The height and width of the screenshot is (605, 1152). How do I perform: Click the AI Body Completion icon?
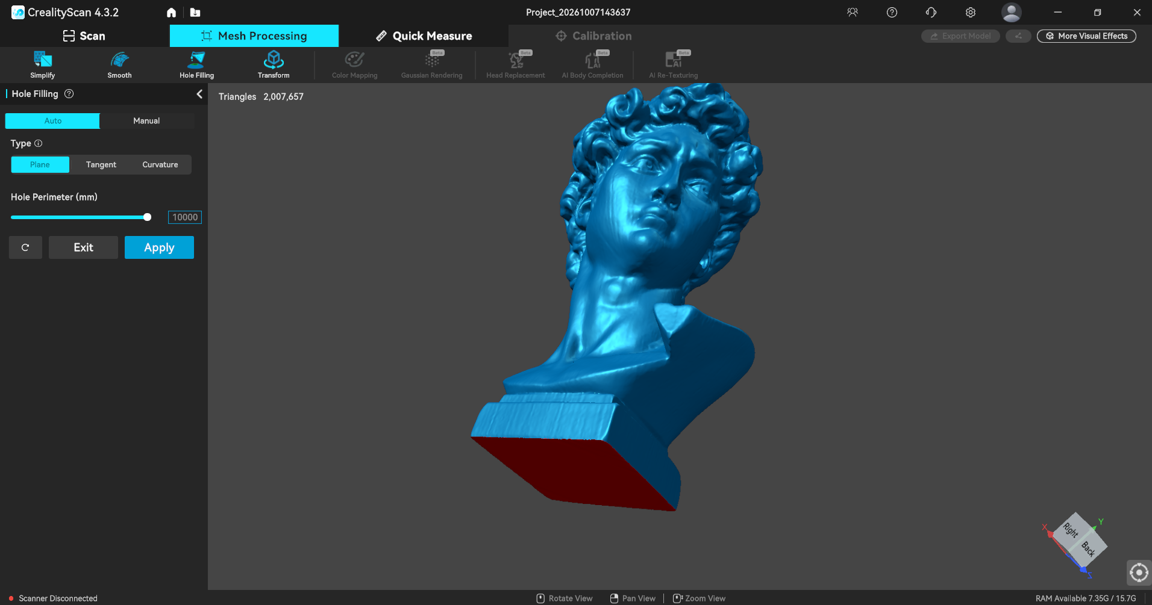coord(593,60)
